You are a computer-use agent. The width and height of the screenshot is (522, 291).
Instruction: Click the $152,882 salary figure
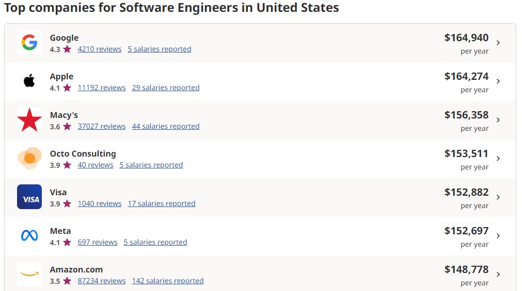tap(466, 192)
